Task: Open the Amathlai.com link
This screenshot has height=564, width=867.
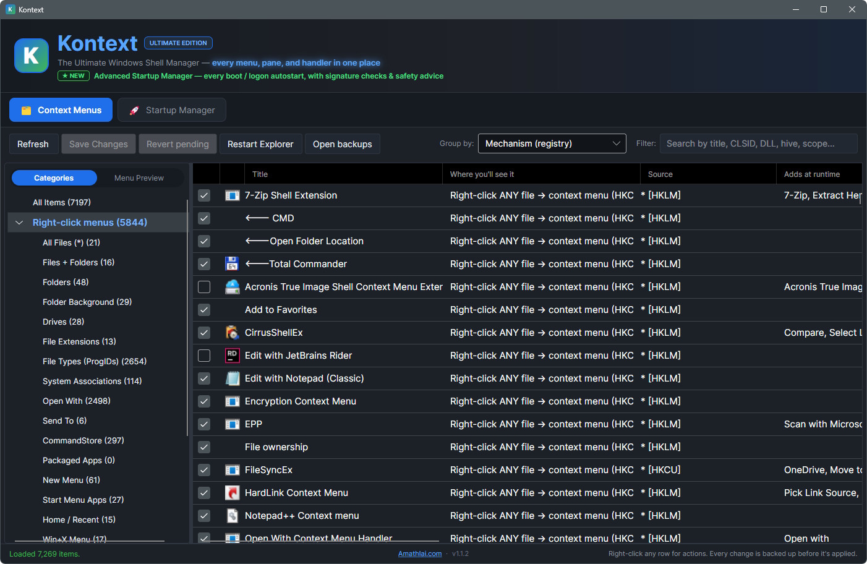Action: coord(420,553)
